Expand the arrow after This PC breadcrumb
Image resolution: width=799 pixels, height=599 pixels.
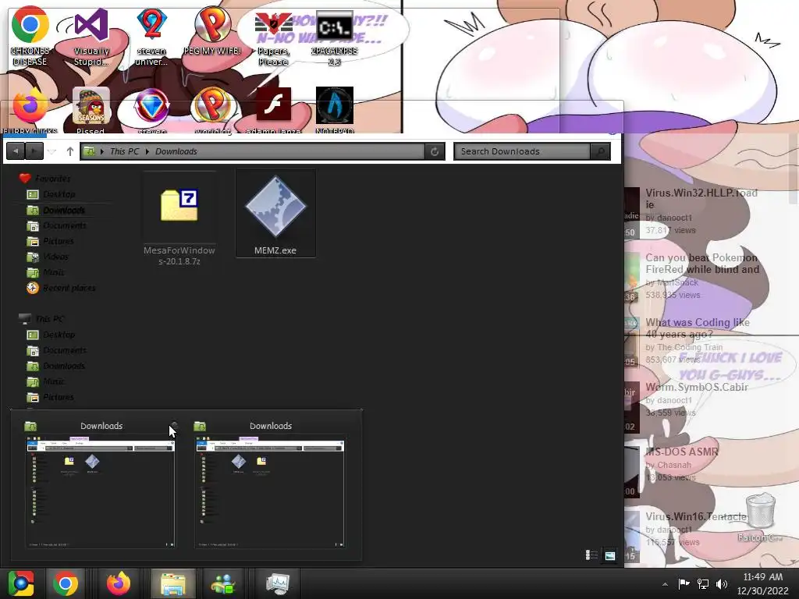click(x=147, y=151)
